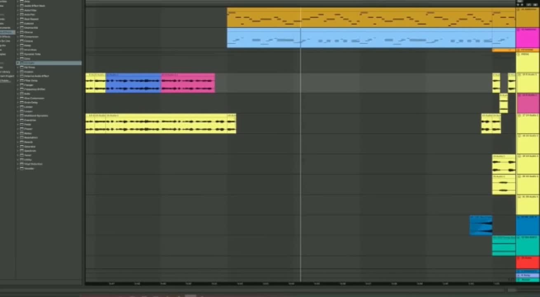Viewport: 540px width, 297px height.
Task: Unfold the orange MIDI track at top
Action: tap(518, 9)
